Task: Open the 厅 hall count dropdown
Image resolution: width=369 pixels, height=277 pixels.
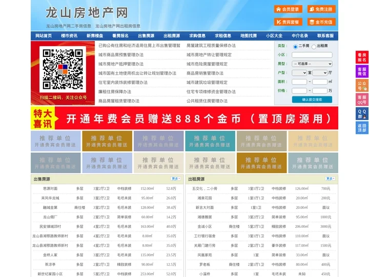Action: click(320, 73)
